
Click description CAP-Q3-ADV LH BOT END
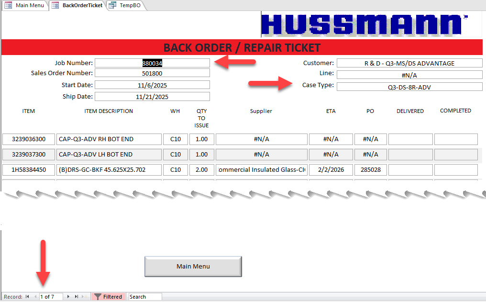[109, 155]
